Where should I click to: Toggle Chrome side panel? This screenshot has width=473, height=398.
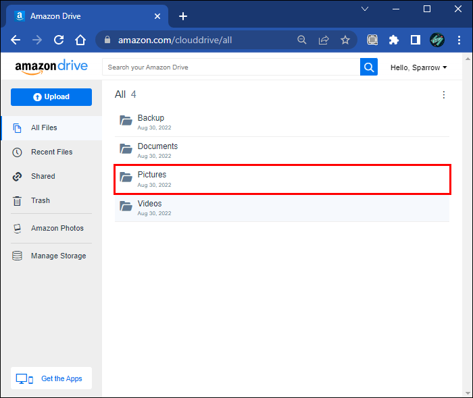click(x=416, y=40)
